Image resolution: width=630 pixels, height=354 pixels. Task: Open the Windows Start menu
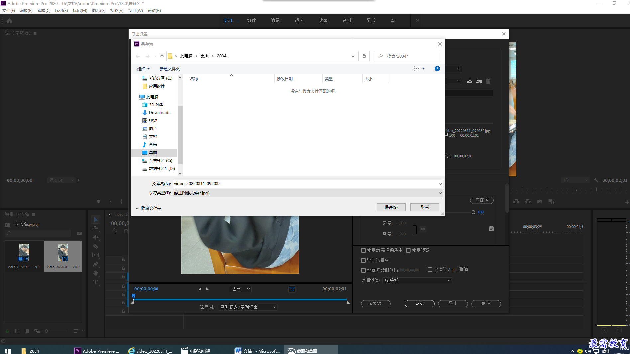[8, 351]
